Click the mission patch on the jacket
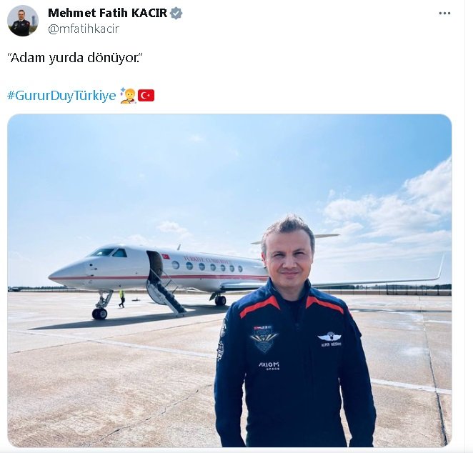 [264, 339]
